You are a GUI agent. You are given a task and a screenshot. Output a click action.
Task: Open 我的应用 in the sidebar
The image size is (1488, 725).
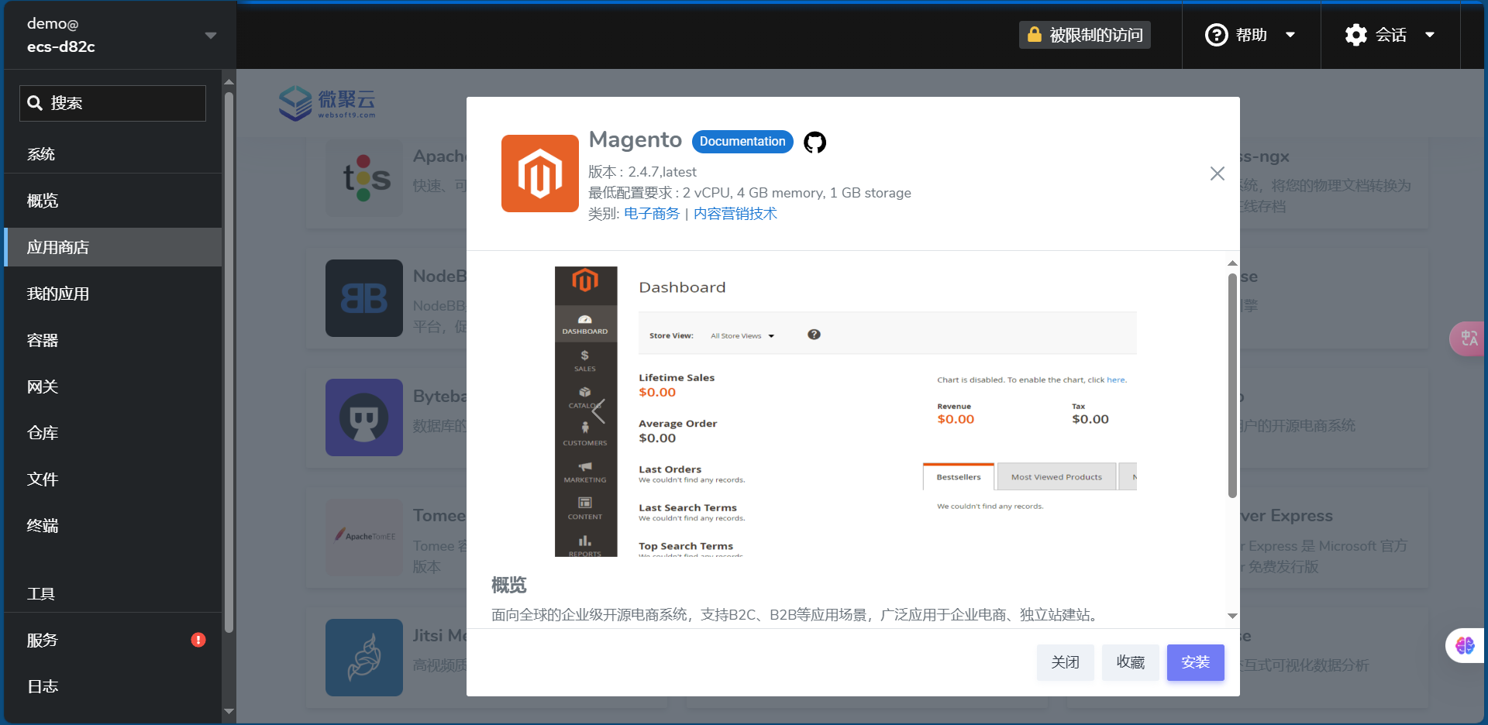pos(113,294)
